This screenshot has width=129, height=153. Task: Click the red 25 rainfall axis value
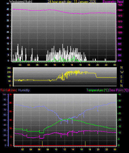pyautogui.click(x=11, y=103)
